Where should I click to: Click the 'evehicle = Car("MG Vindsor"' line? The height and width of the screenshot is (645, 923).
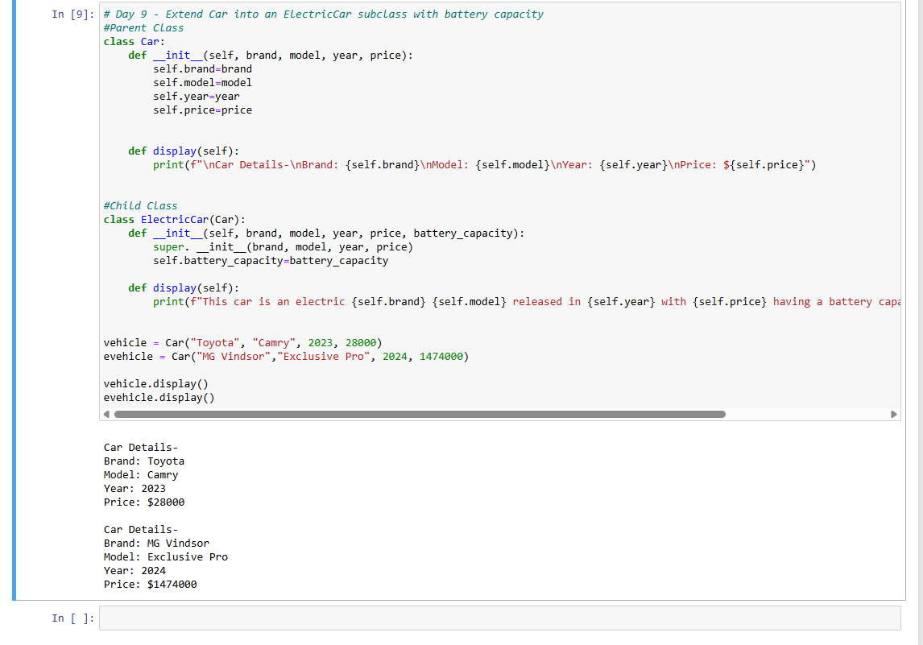coord(286,356)
